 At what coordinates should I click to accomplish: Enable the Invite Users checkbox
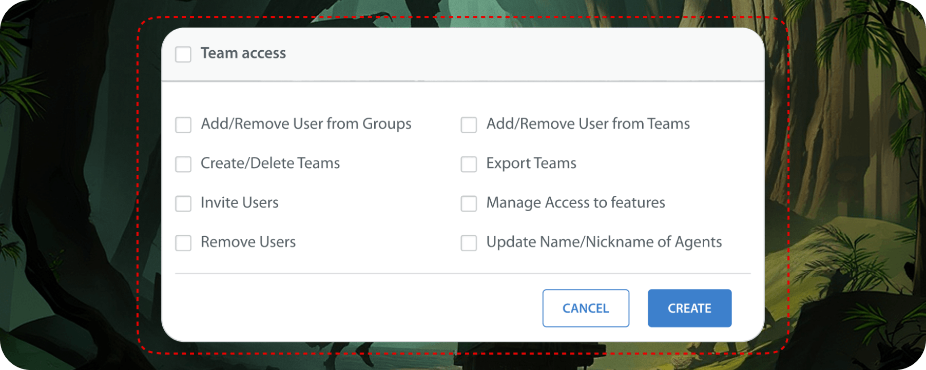pyautogui.click(x=183, y=203)
